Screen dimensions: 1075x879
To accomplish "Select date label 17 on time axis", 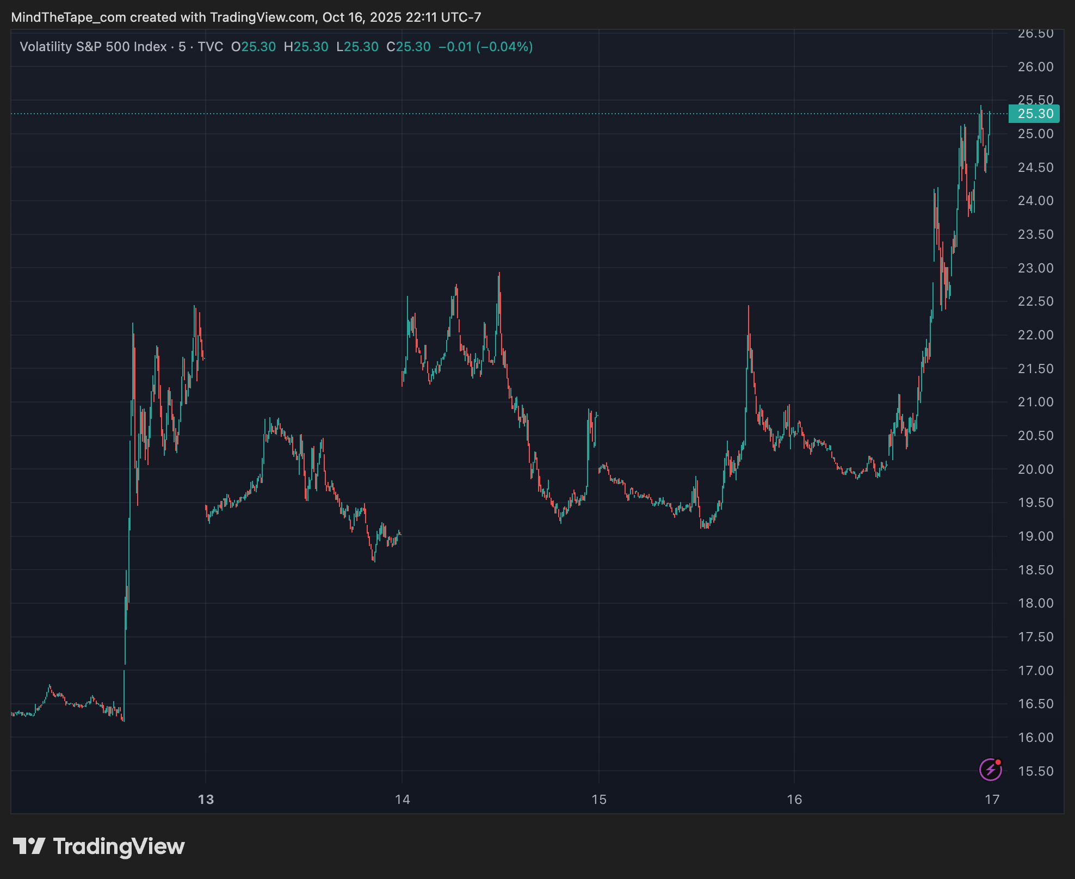I will 992,800.
